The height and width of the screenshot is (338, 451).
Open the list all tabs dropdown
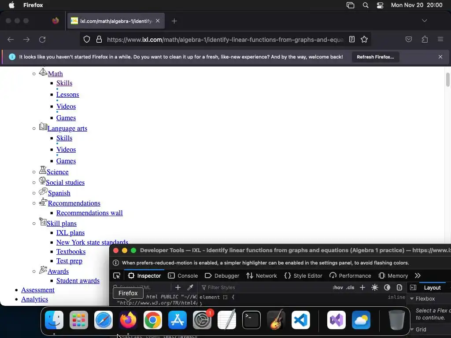[x=424, y=21]
